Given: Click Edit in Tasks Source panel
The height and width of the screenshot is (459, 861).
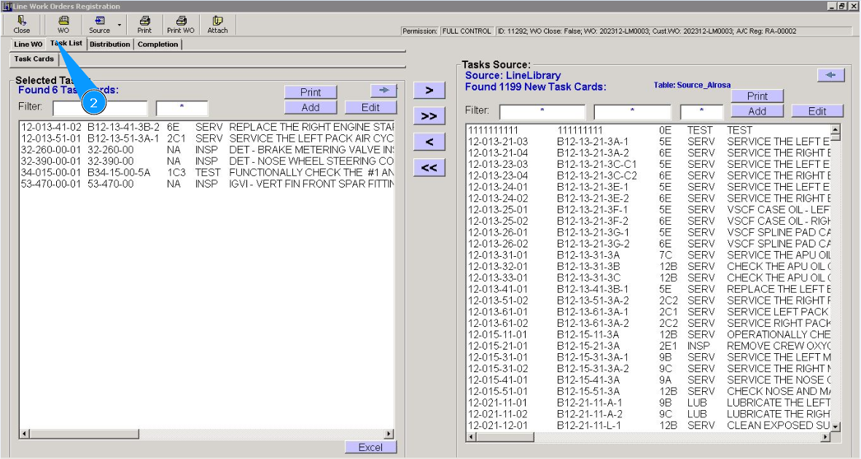Looking at the screenshot, I should pyautogui.click(x=817, y=111).
